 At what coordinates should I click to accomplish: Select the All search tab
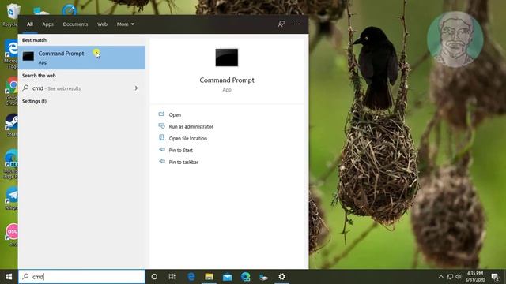(x=30, y=24)
